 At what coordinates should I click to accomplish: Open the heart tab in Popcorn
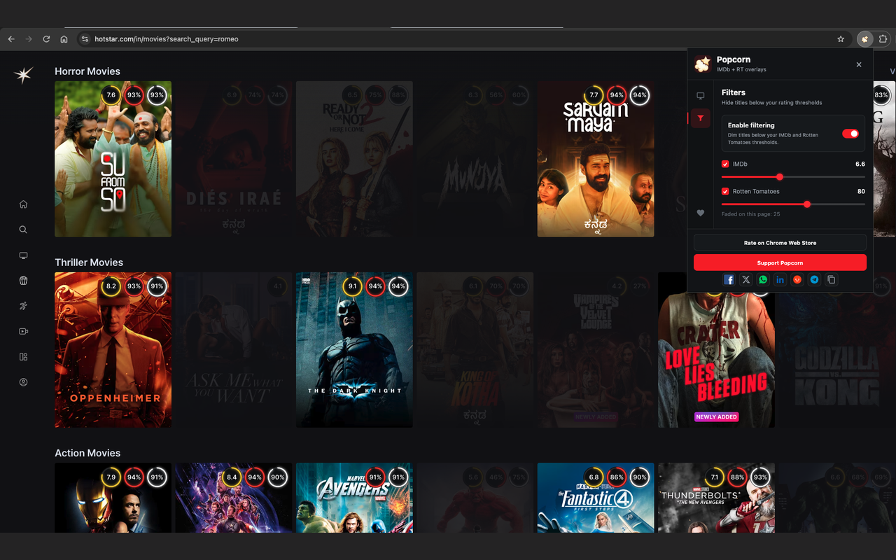coord(701,213)
